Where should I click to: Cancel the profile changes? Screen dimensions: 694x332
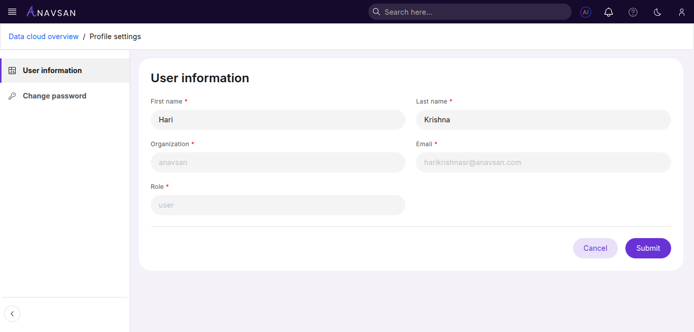[x=595, y=248]
